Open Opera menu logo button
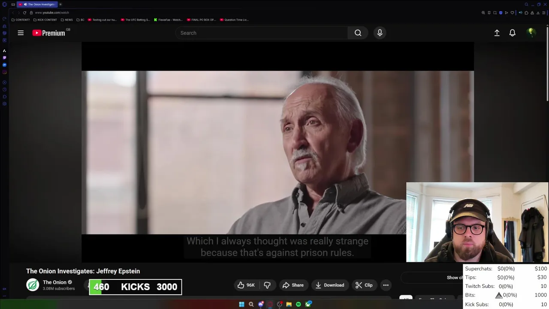This screenshot has width=549, height=309. [x=4, y=4]
